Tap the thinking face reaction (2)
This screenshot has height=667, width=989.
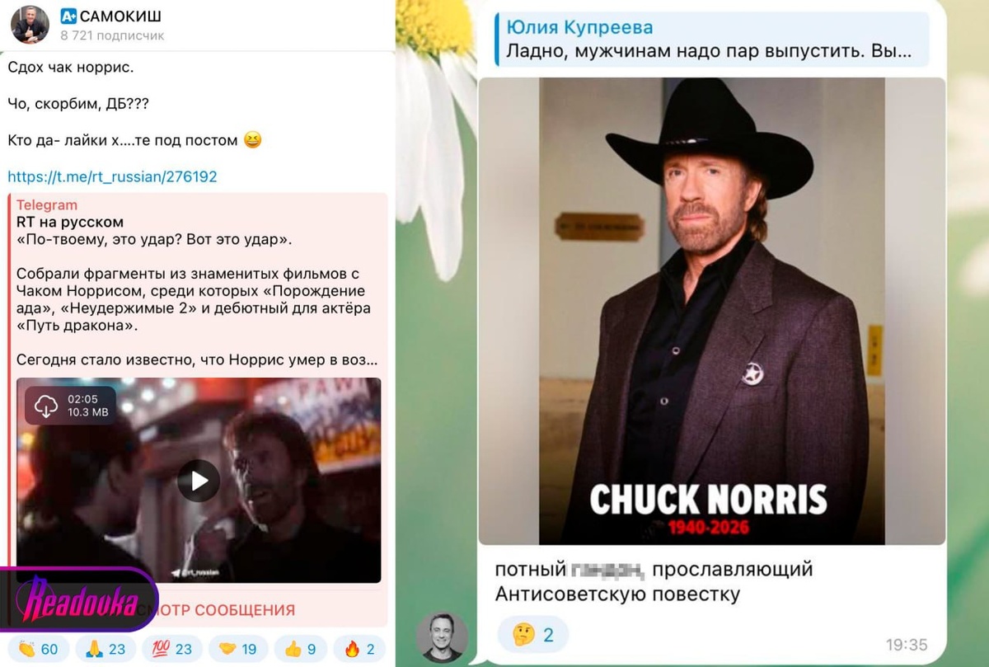[x=532, y=635]
